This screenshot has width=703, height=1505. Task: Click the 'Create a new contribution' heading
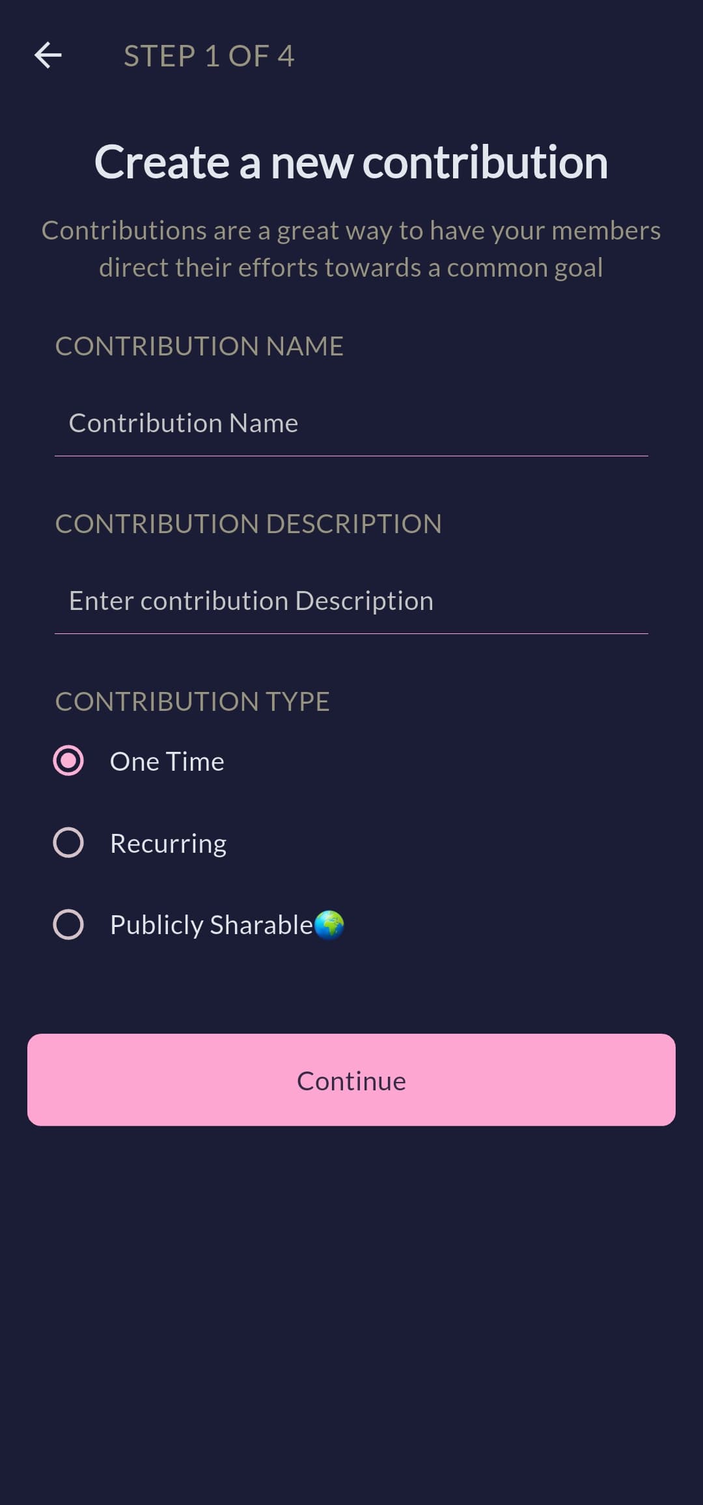point(351,162)
